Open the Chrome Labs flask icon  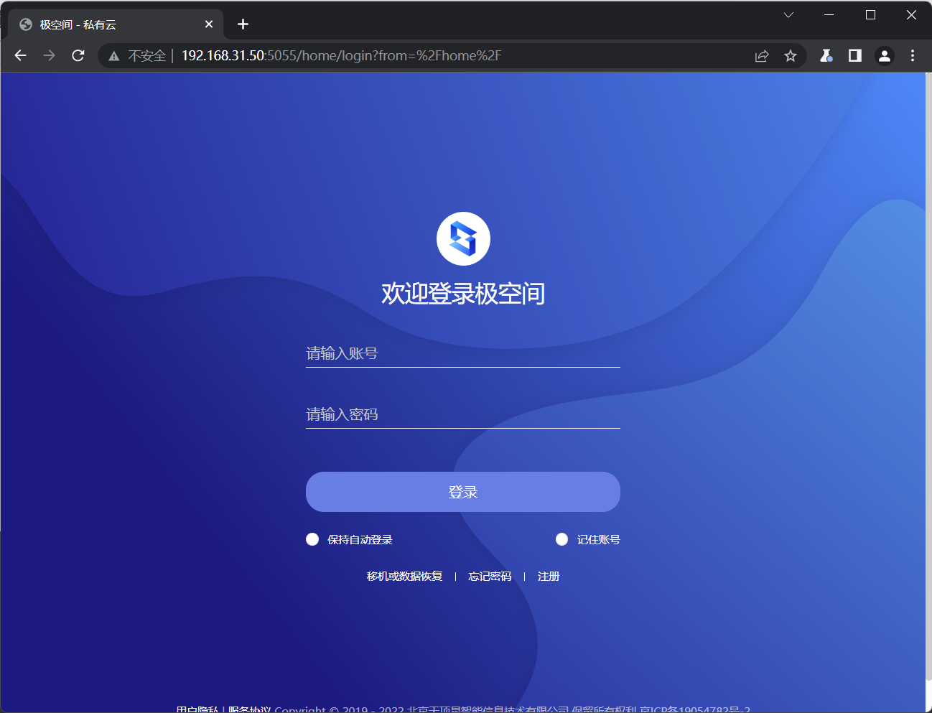tap(826, 55)
